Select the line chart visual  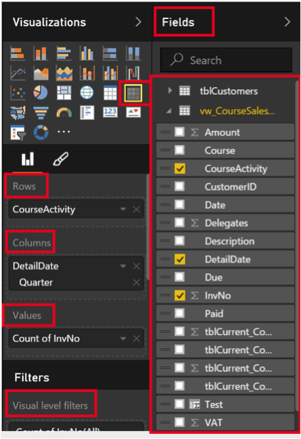coord(18,73)
